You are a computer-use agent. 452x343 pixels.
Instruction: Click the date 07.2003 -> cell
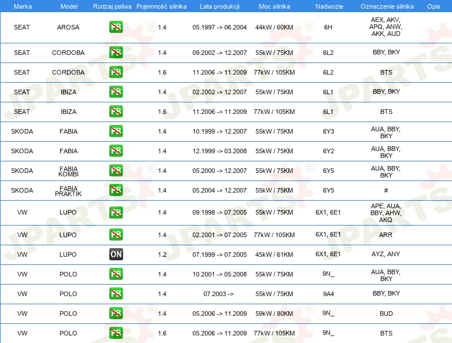click(x=218, y=294)
